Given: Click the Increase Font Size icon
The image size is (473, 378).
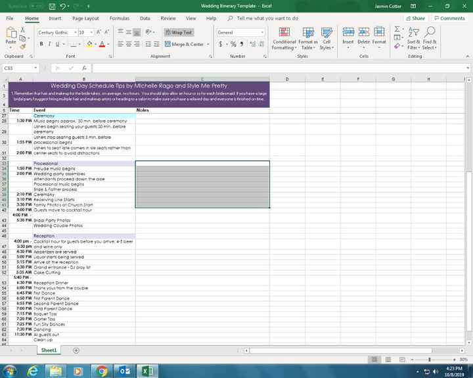Looking at the screenshot, I should point(99,32).
